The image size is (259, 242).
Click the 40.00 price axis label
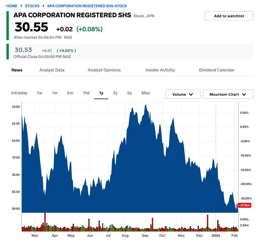point(16,141)
